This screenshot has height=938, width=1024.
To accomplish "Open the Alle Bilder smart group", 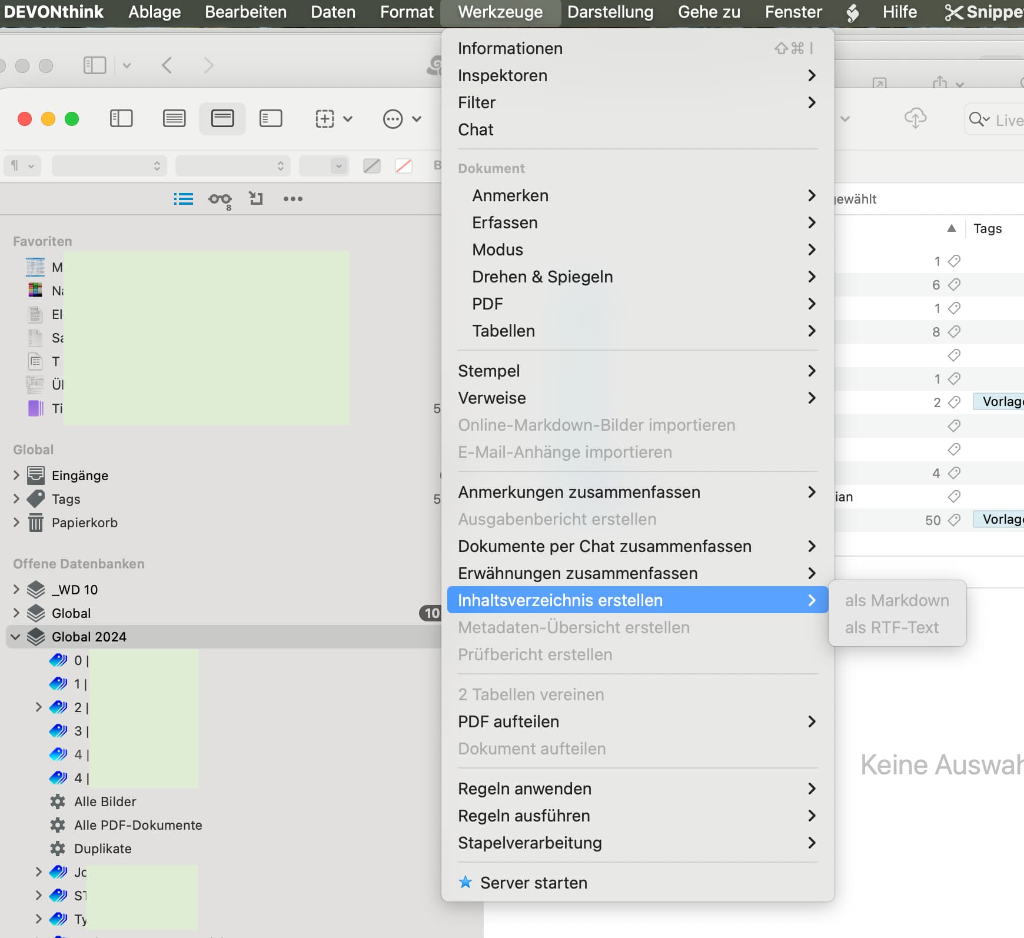I will coord(105,801).
